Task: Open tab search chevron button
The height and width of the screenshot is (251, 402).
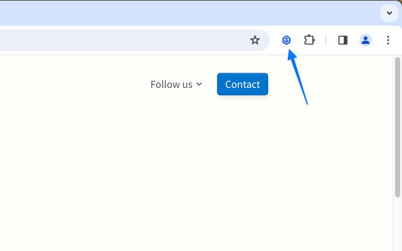Action: click(389, 13)
